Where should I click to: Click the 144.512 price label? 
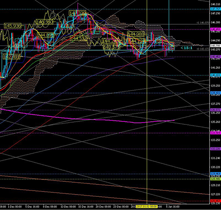pyautogui.click(x=79, y=38)
